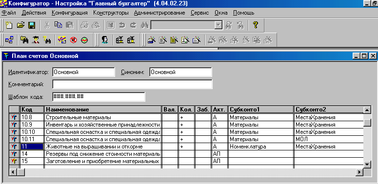Image resolution: width=378 pixels, height=184 pixels.
Task: Open the Конфигурация menu
Action: tap(70, 13)
